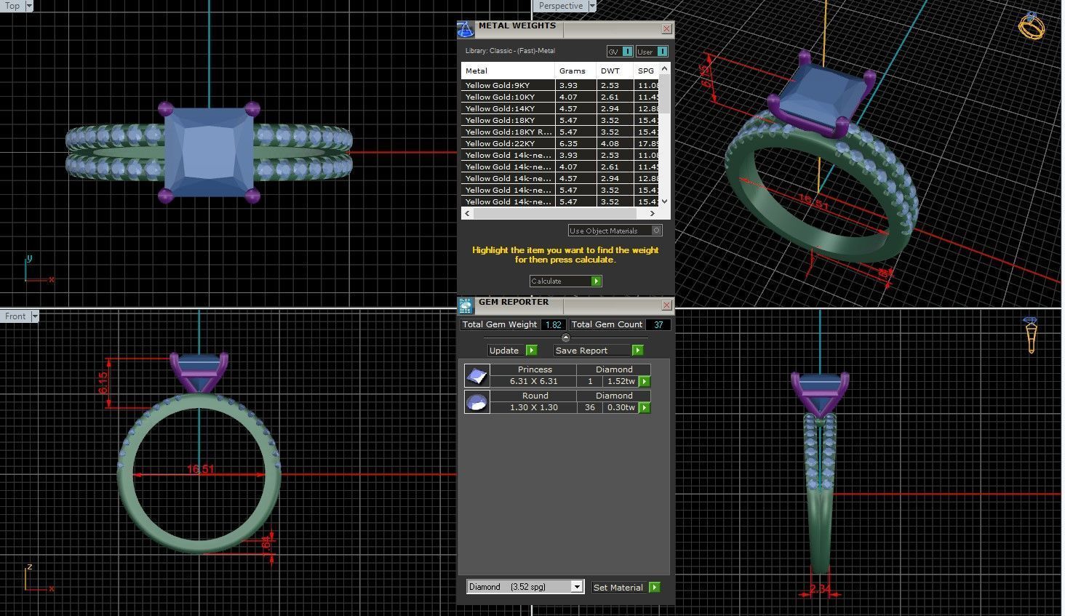This screenshot has height=616, width=1065.
Task: Click the metal list scroll-up arrow
Action: [x=664, y=68]
